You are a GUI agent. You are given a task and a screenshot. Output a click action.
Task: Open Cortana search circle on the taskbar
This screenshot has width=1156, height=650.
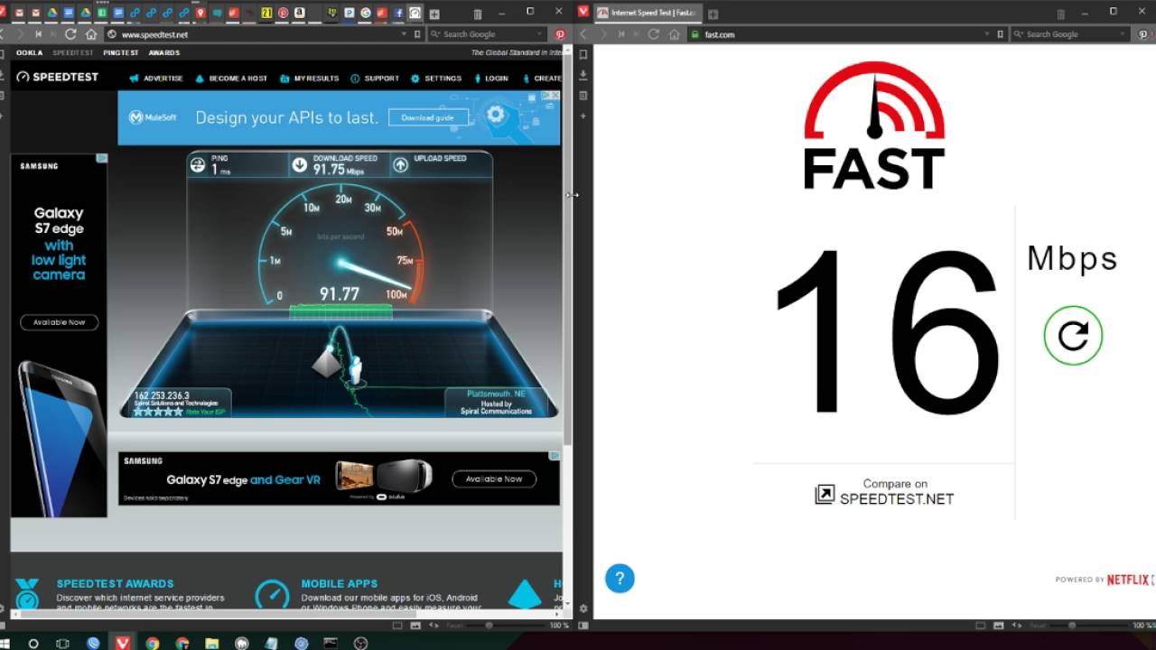(33, 644)
